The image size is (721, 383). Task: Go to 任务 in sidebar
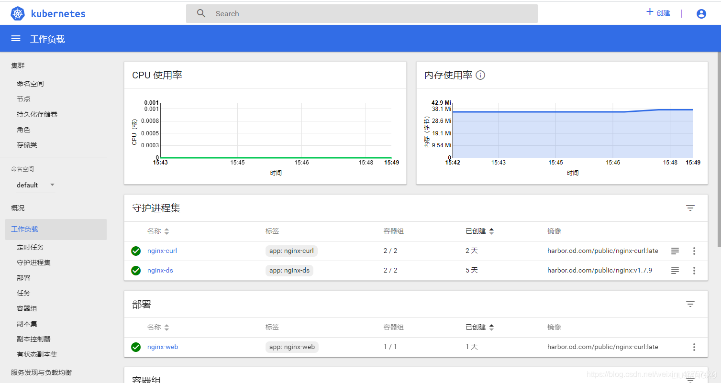click(x=23, y=293)
